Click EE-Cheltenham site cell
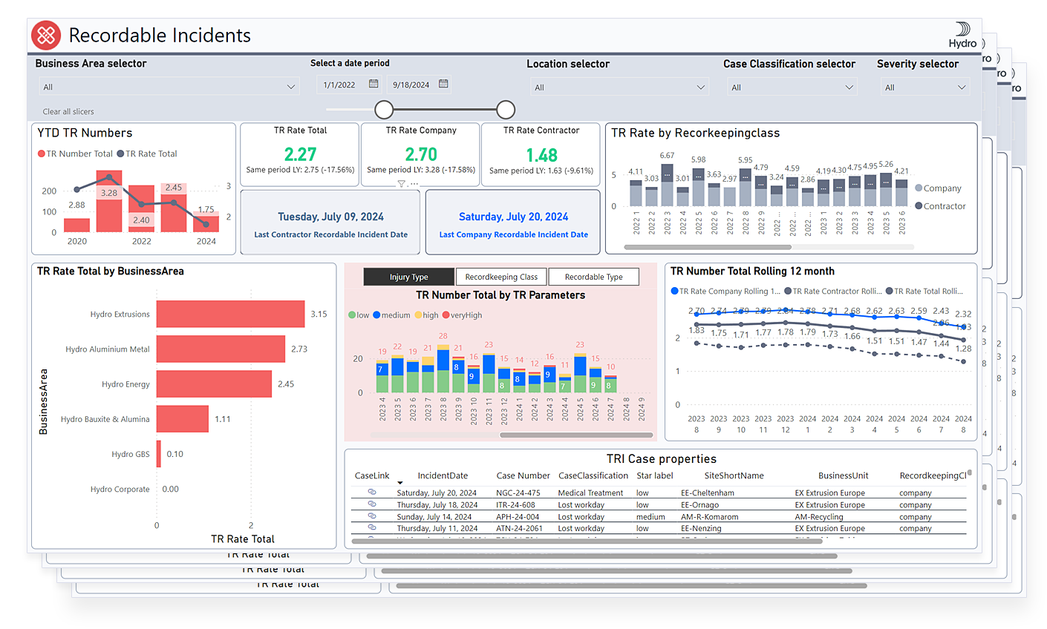The height and width of the screenshot is (629, 1047). (x=708, y=493)
